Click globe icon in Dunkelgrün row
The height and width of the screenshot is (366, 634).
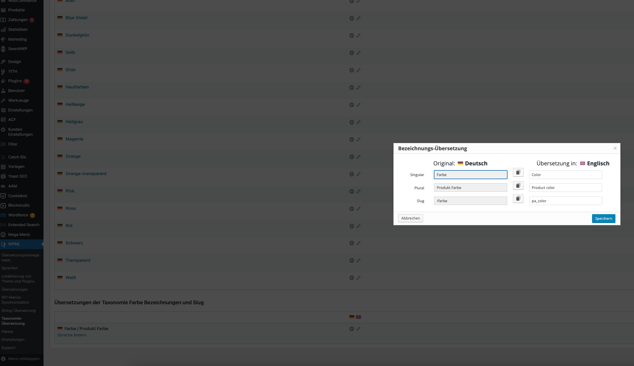coord(352,36)
